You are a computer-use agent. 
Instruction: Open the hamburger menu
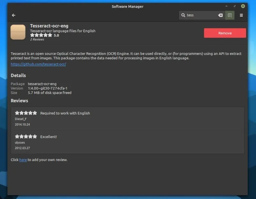[x=241, y=15]
